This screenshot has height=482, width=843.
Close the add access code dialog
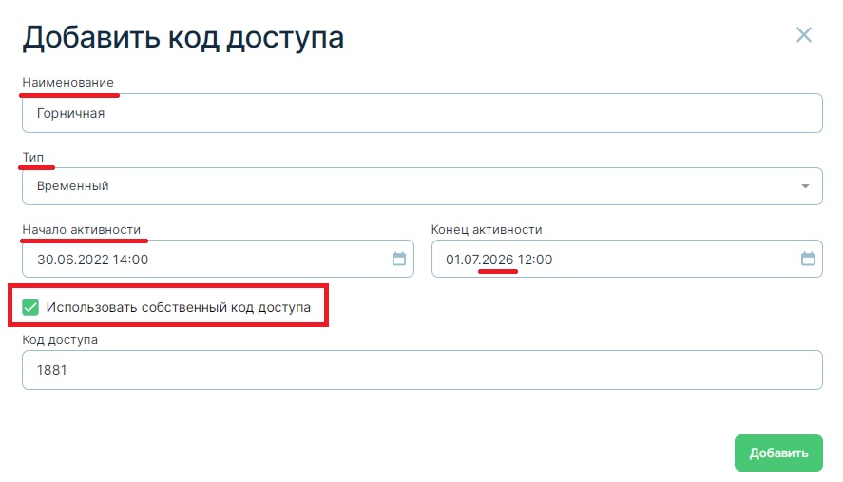[x=804, y=36]
